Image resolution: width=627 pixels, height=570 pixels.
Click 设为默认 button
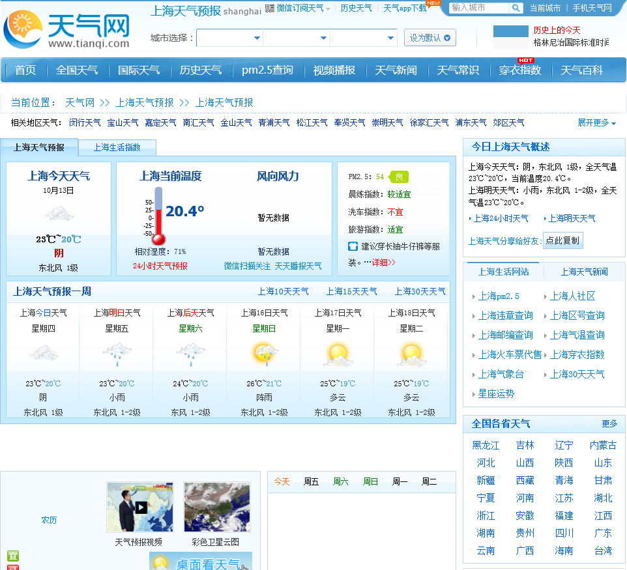point(430,38)
